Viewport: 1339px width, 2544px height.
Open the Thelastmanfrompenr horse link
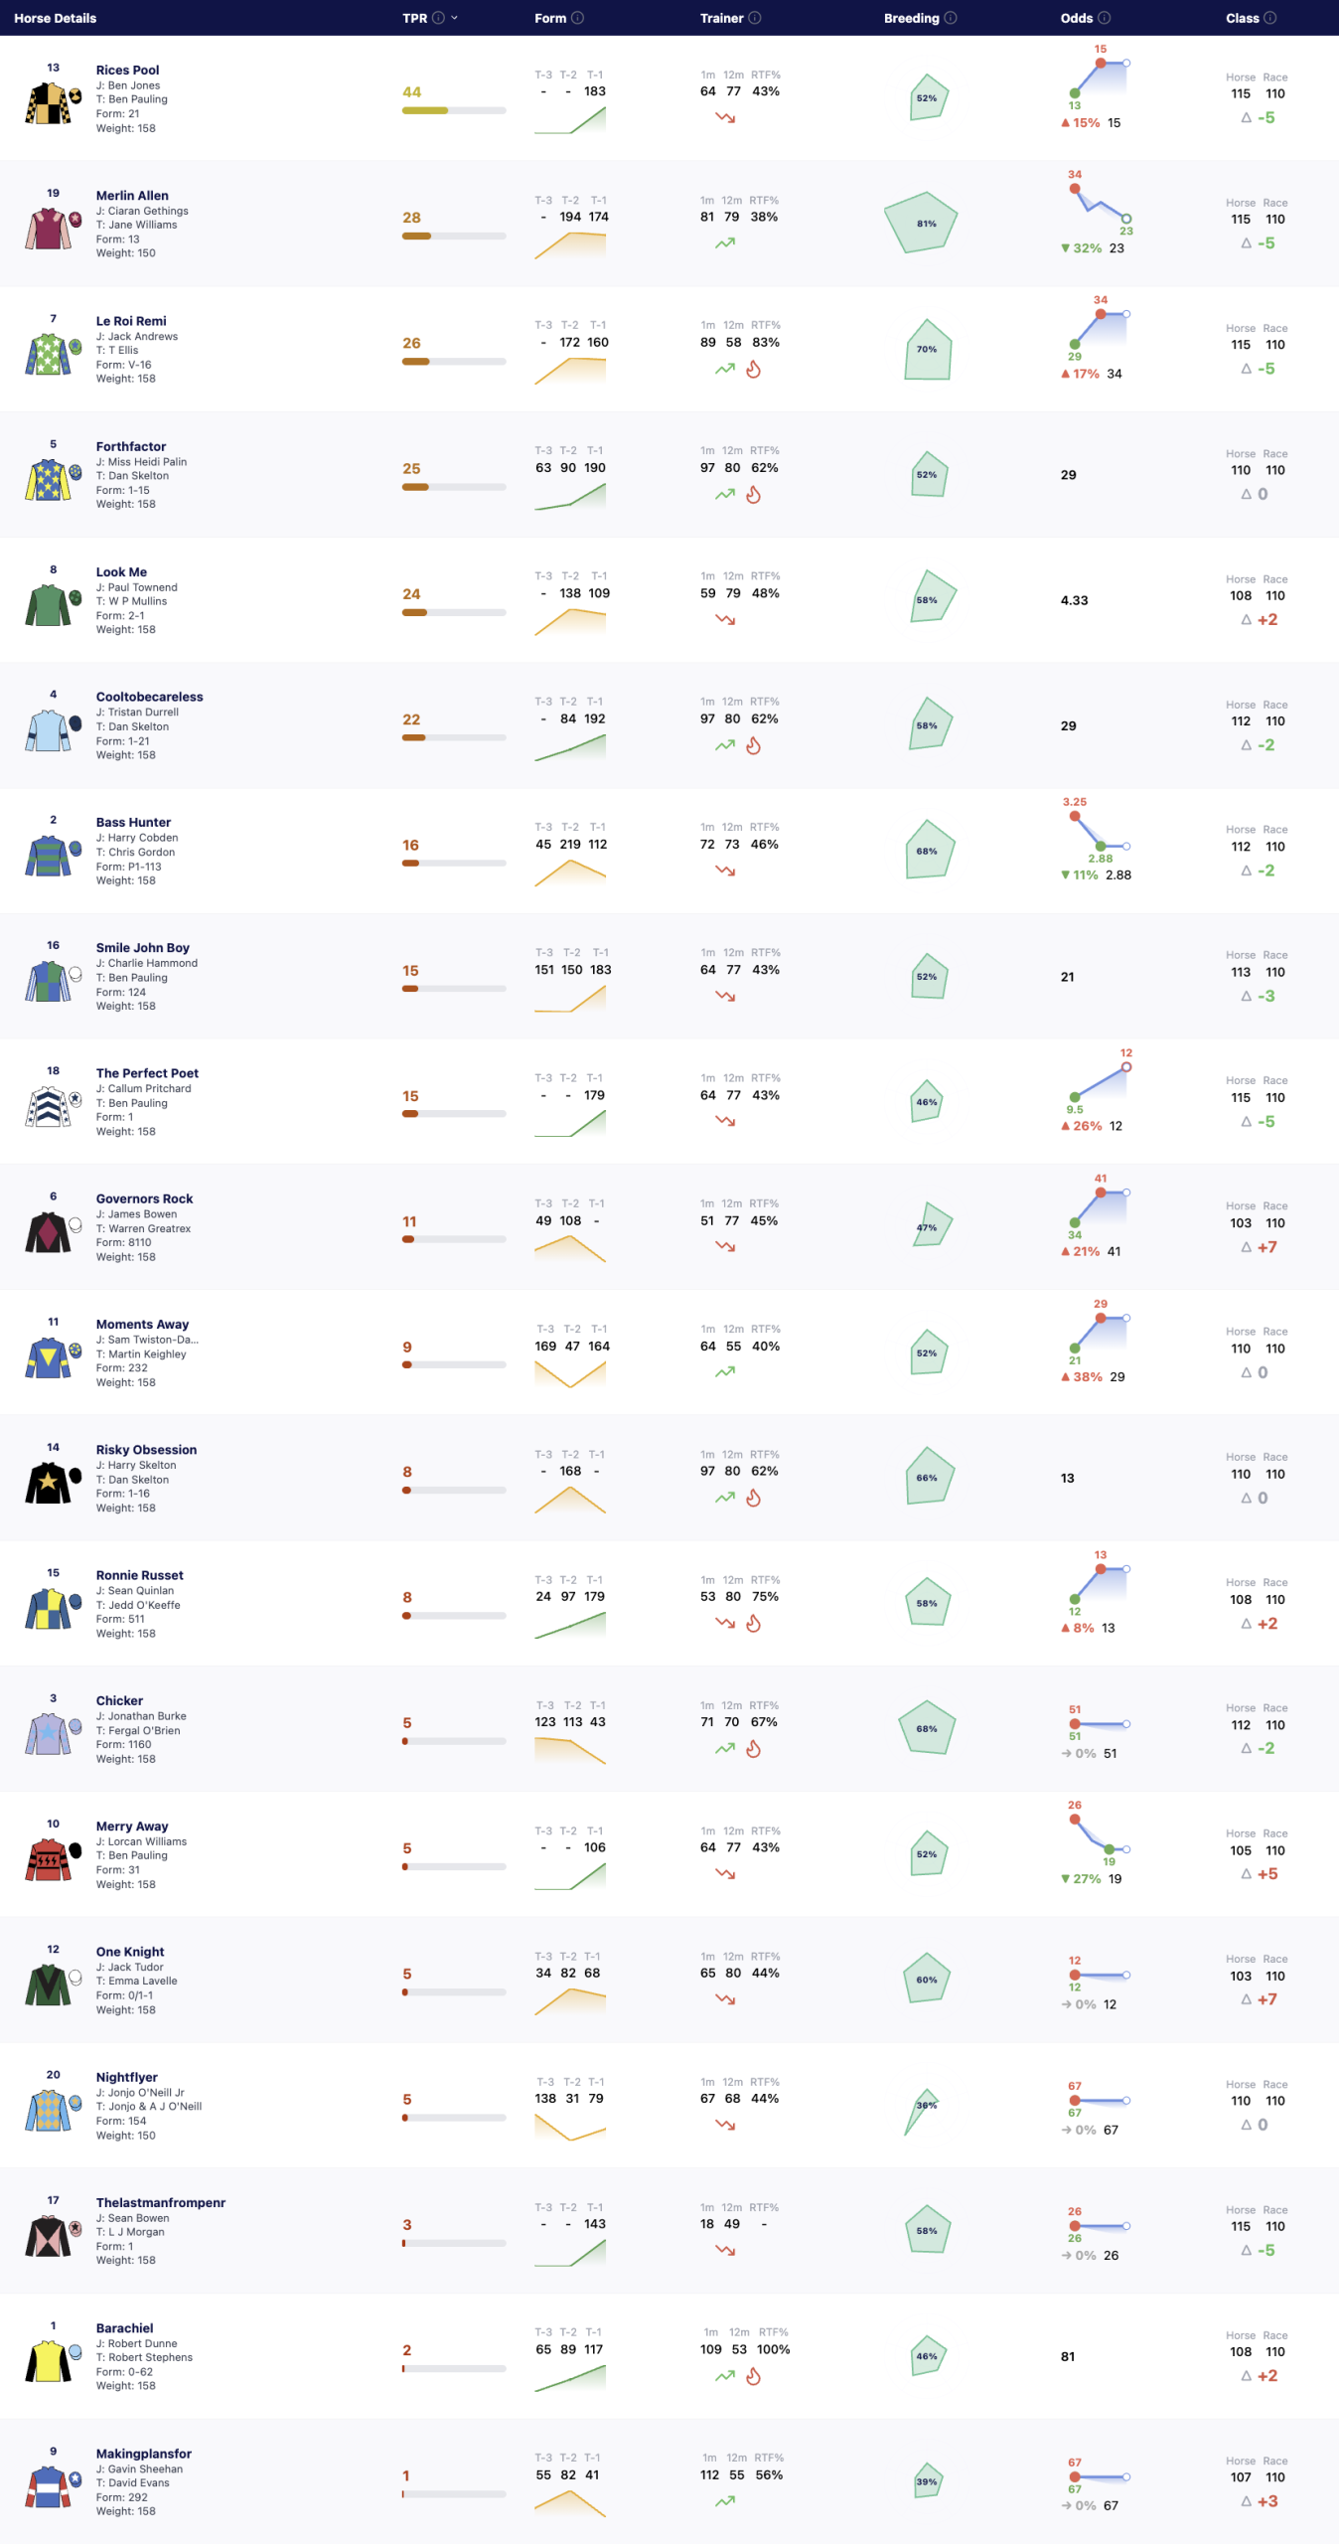pos(161,2202)
